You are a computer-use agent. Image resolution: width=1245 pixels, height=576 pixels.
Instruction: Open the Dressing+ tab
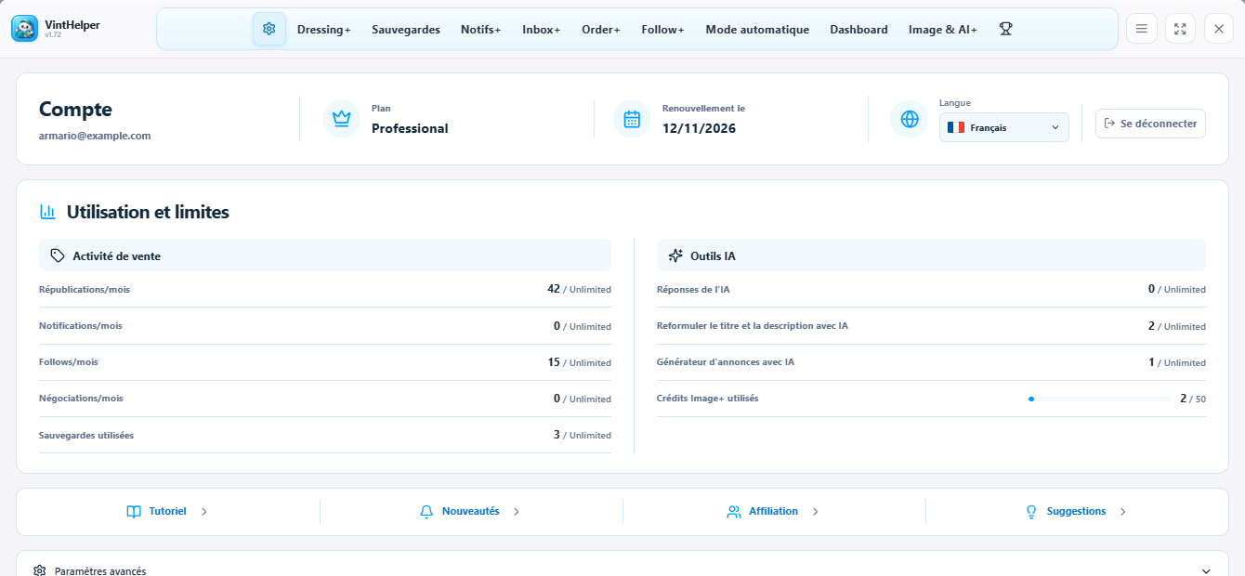tap(324, 30)
